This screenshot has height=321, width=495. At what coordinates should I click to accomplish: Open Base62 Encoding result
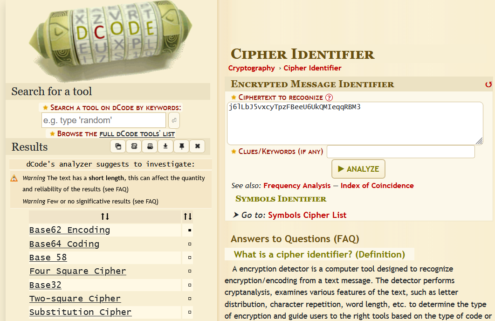(x=70, y=230)
